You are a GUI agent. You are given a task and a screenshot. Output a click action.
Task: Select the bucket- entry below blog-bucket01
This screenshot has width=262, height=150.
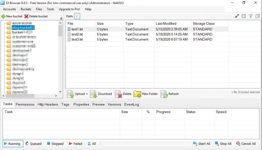point(22,32)
